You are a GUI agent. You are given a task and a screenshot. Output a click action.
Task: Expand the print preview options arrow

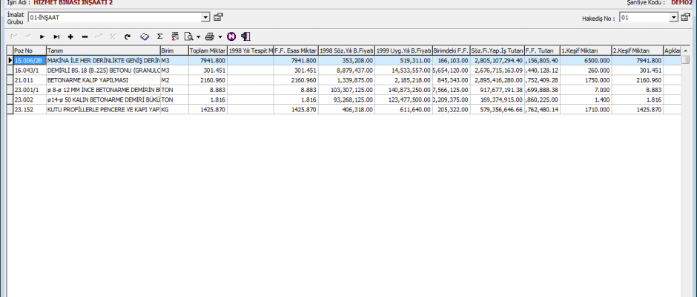[x=199, y=36]
